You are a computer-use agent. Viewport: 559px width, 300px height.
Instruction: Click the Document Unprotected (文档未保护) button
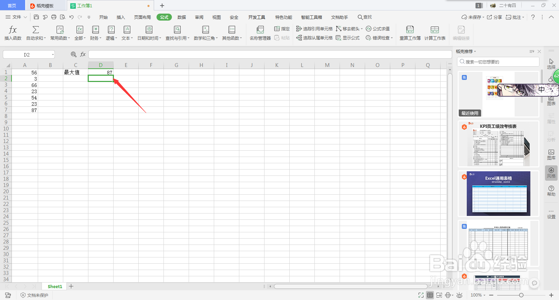point(34,295)
